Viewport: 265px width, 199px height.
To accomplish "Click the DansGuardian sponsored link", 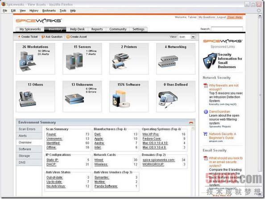I will click(219, 112).
